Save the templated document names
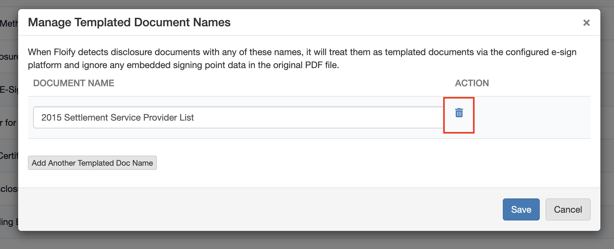Image resolution: width=614 pixels, height=249 pixels. 521,209
